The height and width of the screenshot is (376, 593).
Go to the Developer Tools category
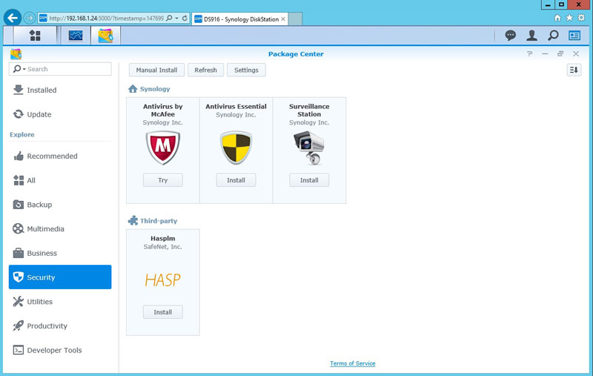click(x=54, y=350)
